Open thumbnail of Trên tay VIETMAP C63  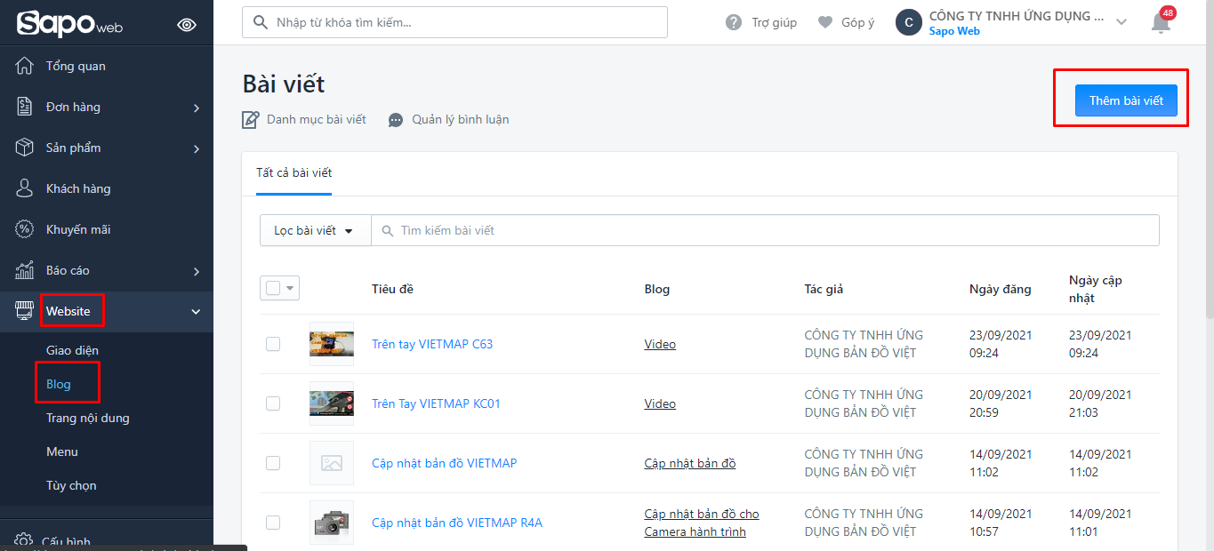click(x=332, y=344)
